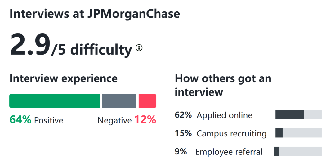The width and height of the screenshot is (335, 165).
Task: Click the Applied online label
Action: point(225,115)
